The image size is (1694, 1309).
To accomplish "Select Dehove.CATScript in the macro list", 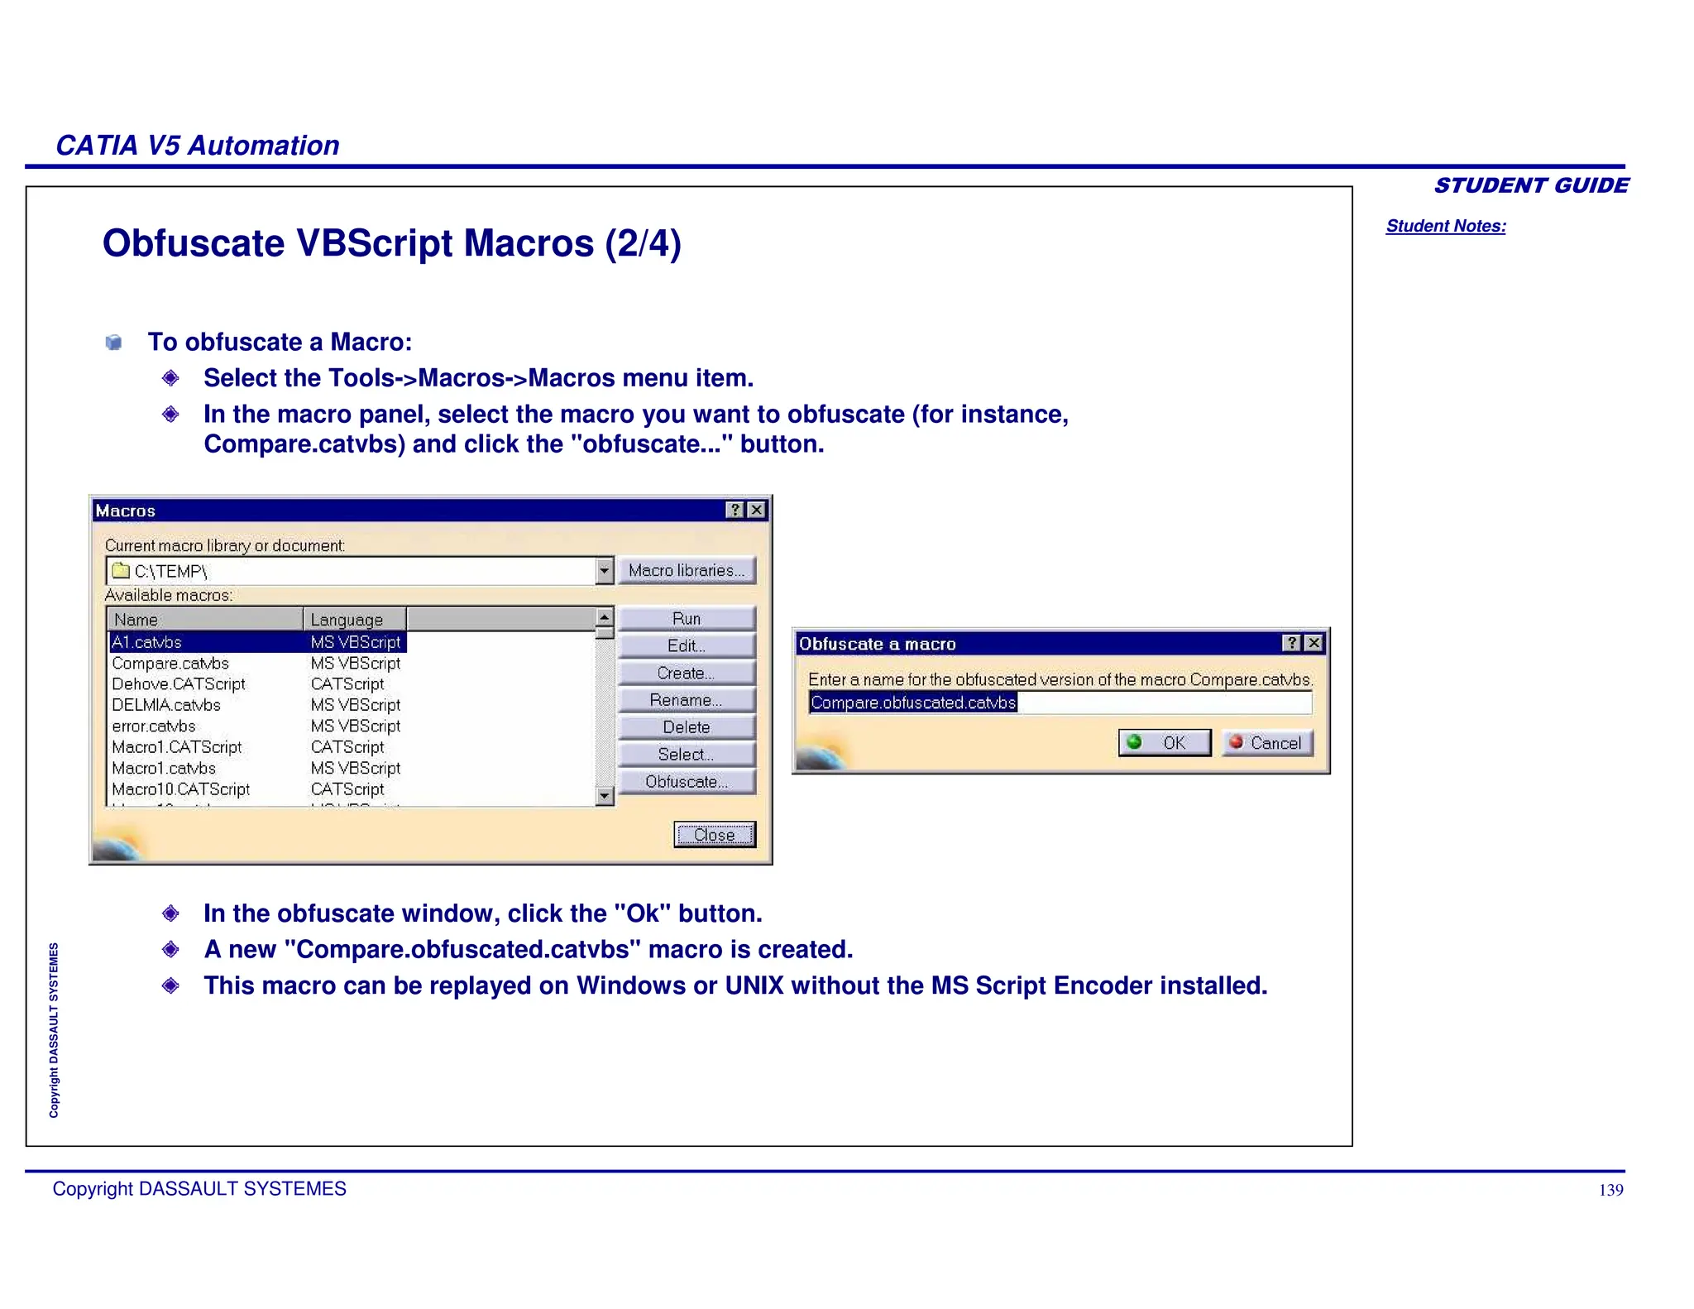I will (179, 684).
